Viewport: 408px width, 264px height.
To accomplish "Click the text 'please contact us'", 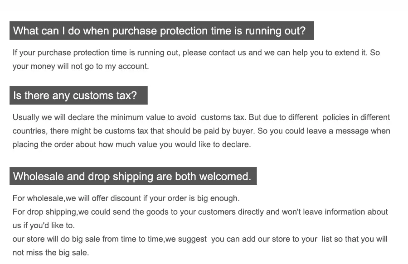I will tap(214, 53).
